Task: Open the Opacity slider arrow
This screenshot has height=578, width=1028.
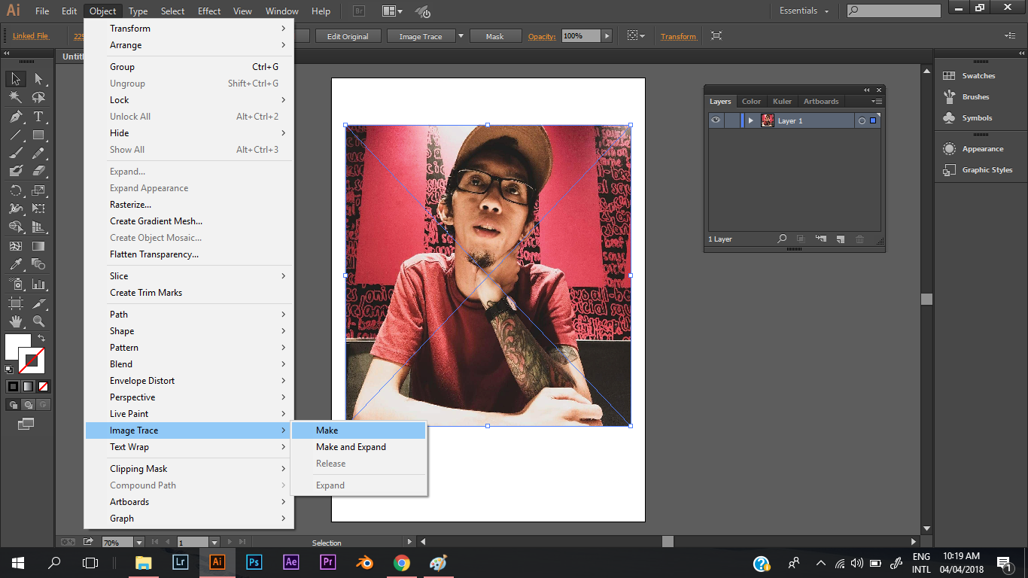Action: [607, 36]
